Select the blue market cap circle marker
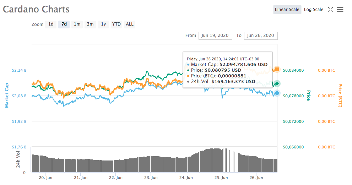This screenshot has width=352, height=185. pos(277,93)
